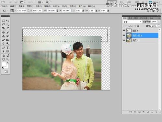This screenshot has height=122, width=162.
Task: Select the Hand tool
Action: (x=4, y=59)
